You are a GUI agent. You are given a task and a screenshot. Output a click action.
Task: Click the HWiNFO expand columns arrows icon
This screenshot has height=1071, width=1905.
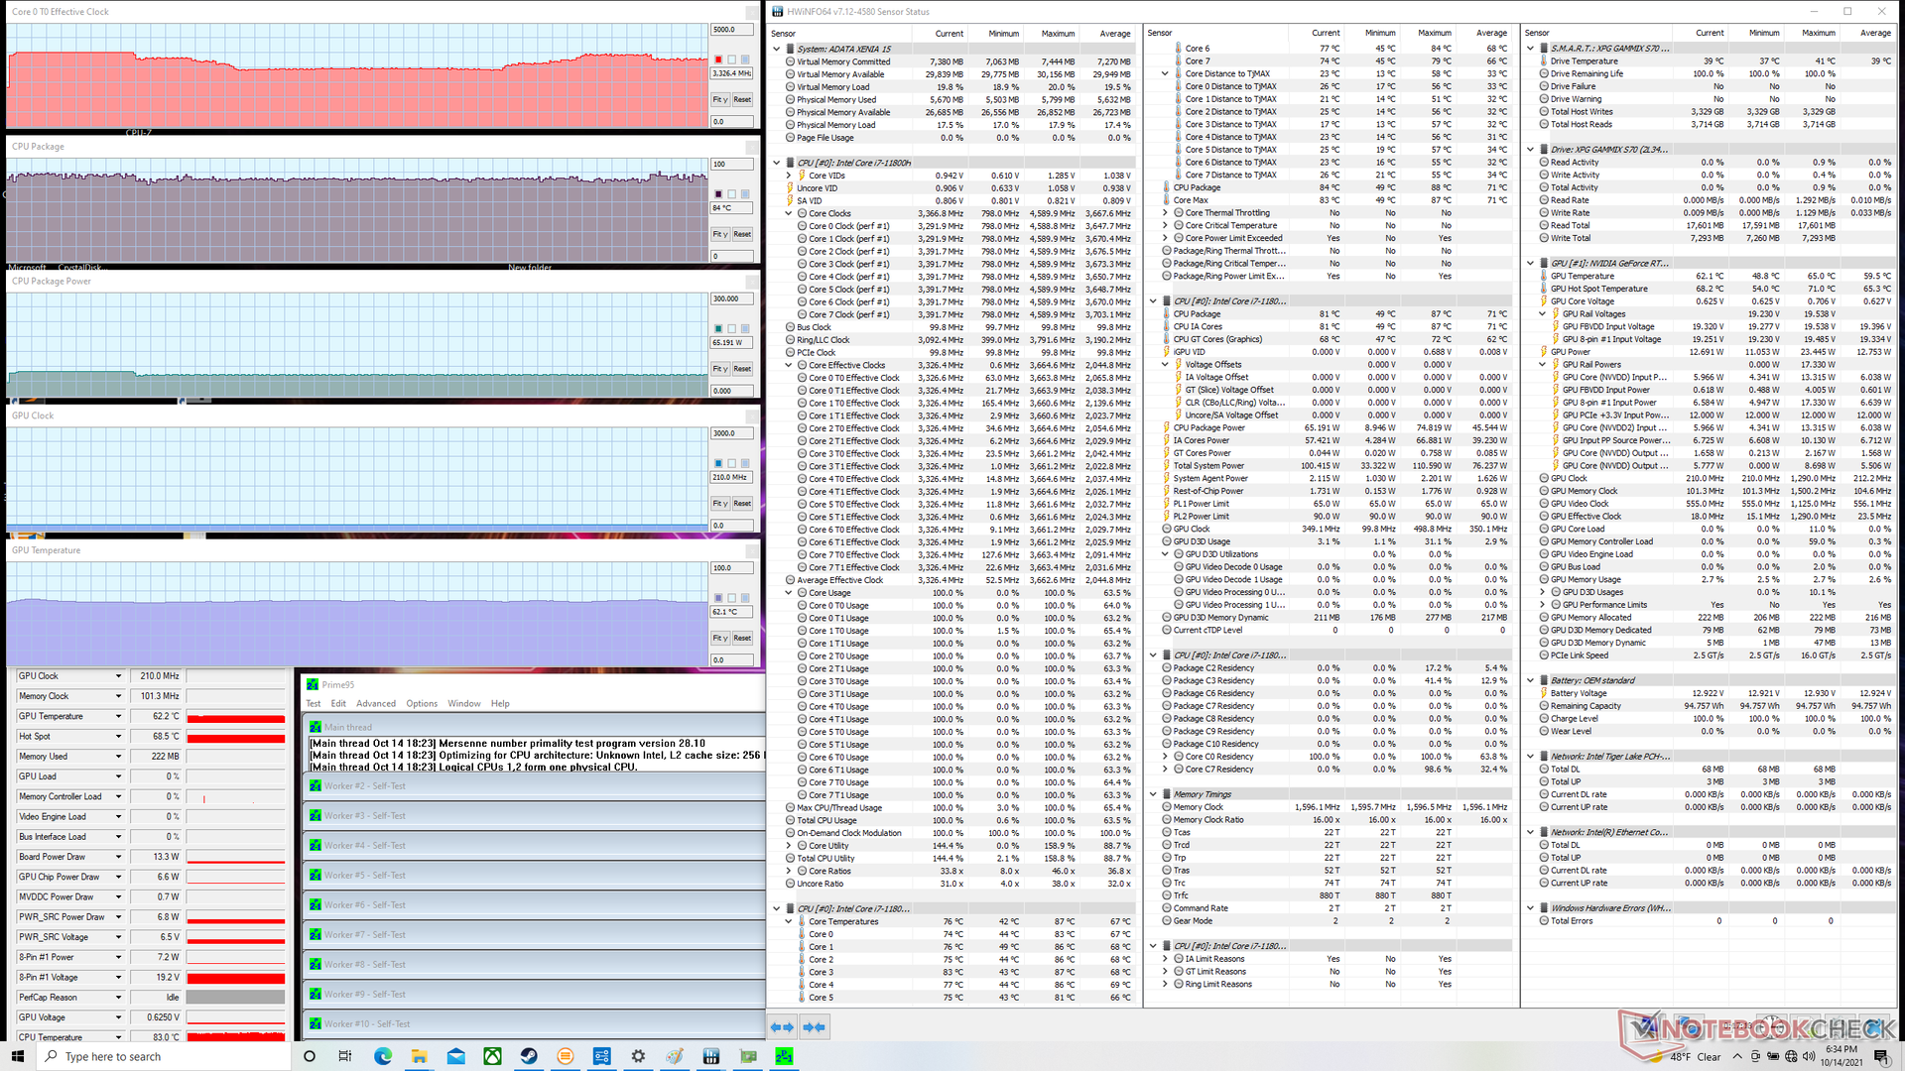[782, 1027]
